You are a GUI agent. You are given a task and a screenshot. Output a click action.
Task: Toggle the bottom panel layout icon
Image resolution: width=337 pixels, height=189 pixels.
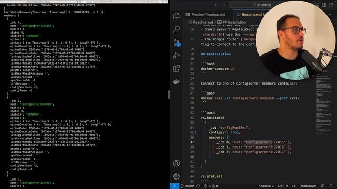click(317, 5)
